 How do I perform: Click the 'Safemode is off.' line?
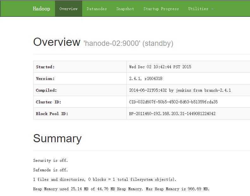50,170
